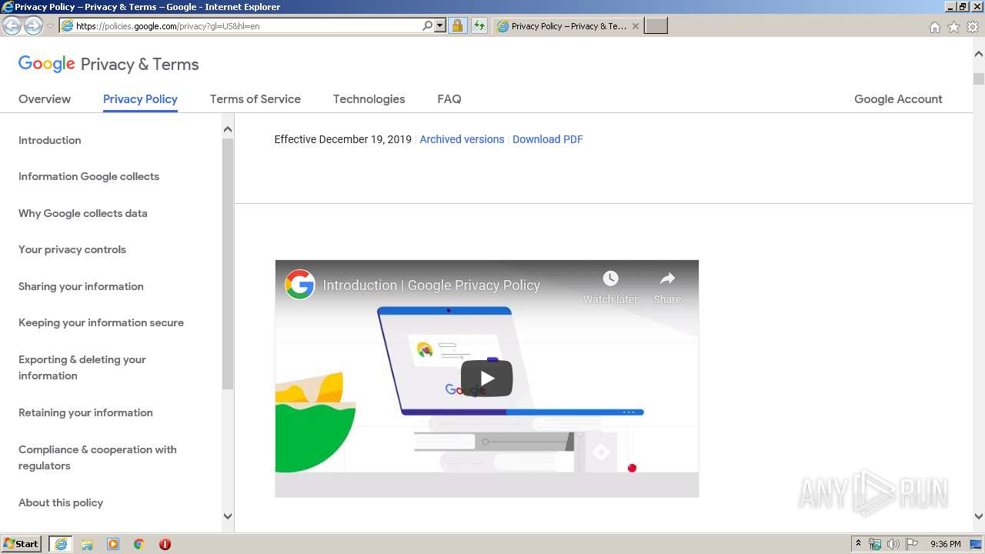Screen dimensions: 985x554
Task: Click the Google G channel icon on video
Action: coord(299,285)
